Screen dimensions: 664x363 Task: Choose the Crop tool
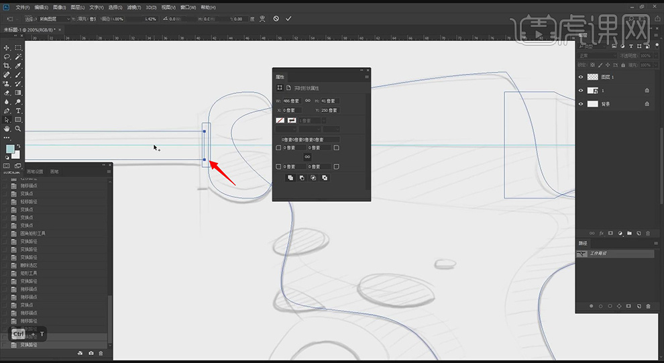click(x=7, y=66)
